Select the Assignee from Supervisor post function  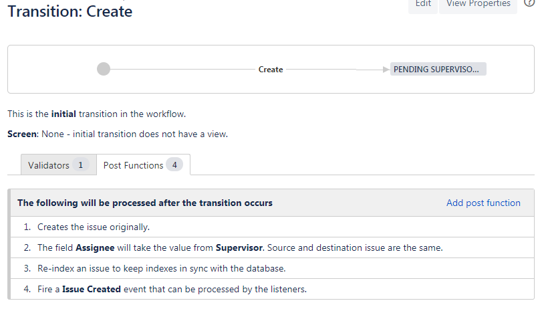point(273,247)
